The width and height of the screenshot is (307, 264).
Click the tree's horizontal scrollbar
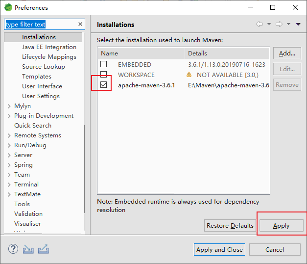click(23, 234)
